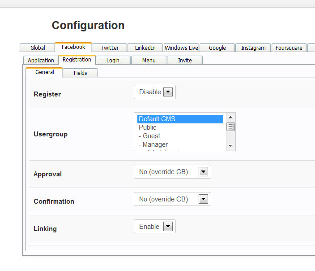Select the Facebook tab
Viewport: 315px width, 271px height.
pyautogui.click(x=73, y=47)
